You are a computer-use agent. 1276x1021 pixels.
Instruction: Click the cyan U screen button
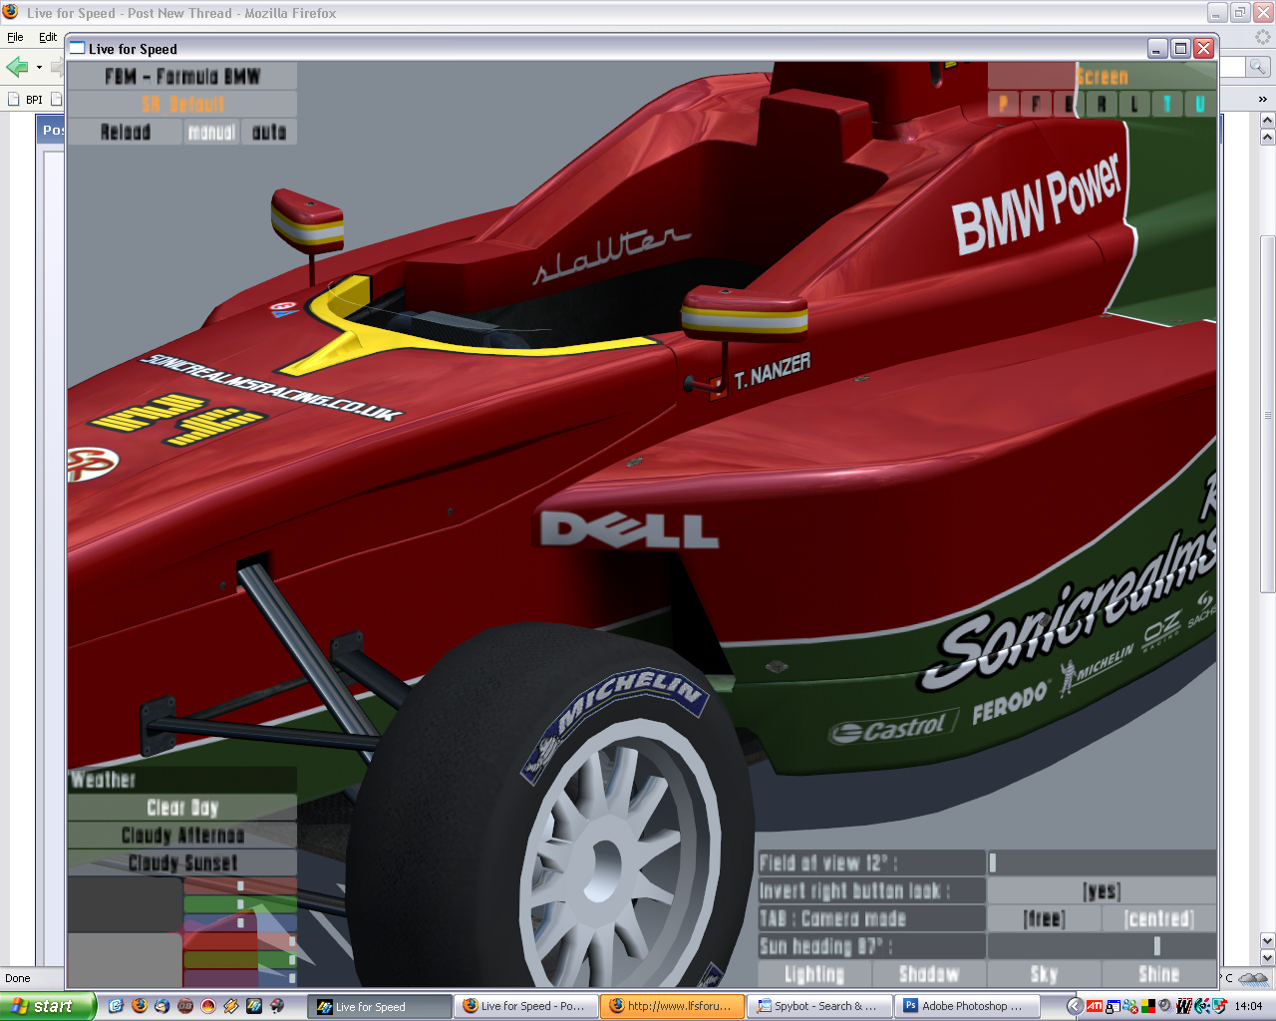point(1200,104)
